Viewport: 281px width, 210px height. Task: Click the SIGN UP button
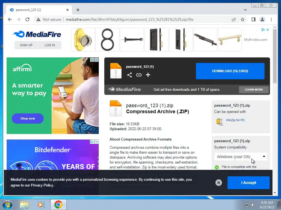(x=26, y=45)
